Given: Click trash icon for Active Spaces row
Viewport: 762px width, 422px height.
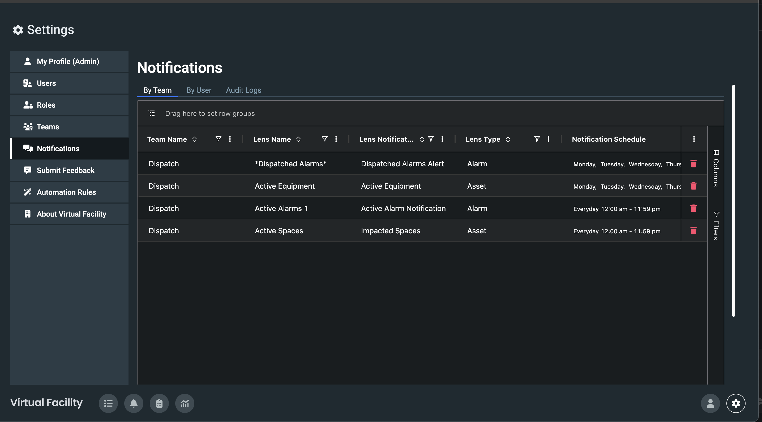Looking at the screenshot, I should (693, 231).
